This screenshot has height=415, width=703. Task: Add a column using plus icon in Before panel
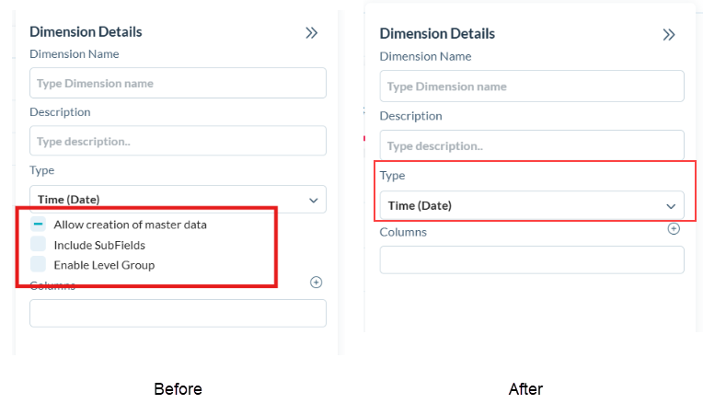[x=317, y=282]
